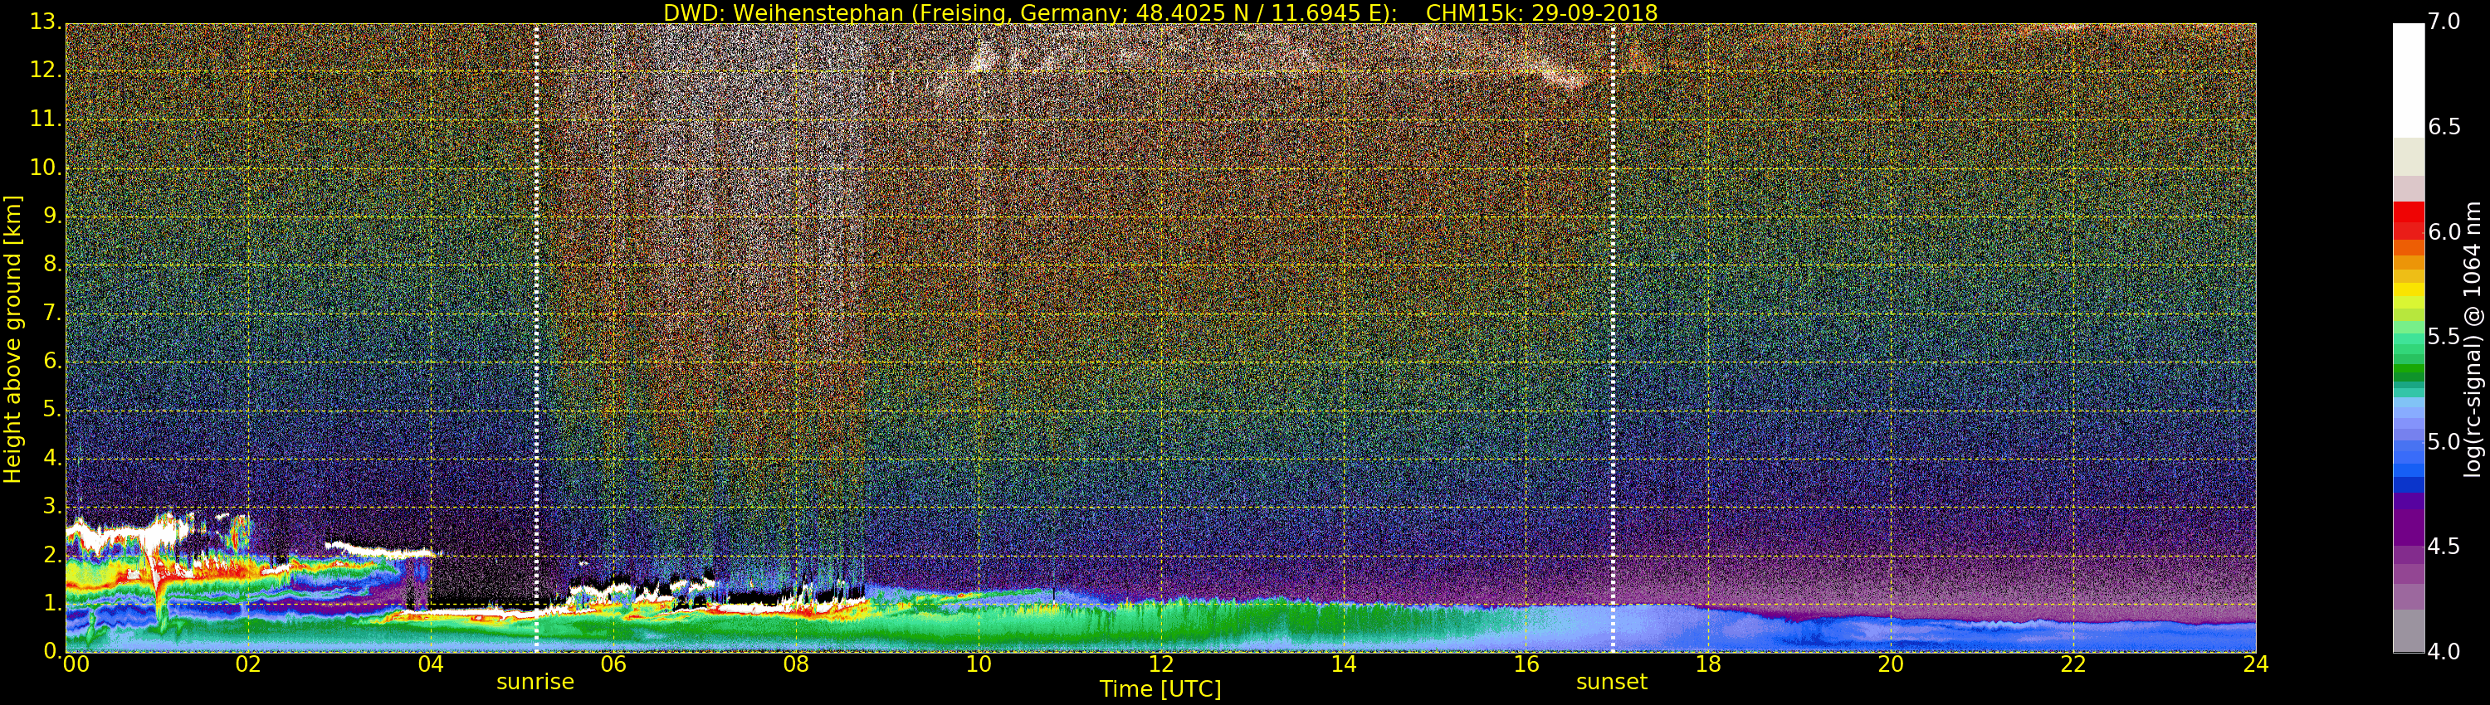Click the 00 tick on the time axis
The image size is (2490, 705).
tap(76, 664)
